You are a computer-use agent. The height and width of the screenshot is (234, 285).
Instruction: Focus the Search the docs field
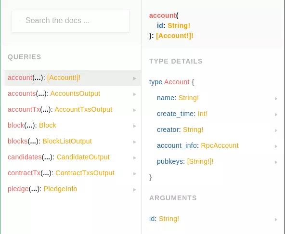(70, 21)
